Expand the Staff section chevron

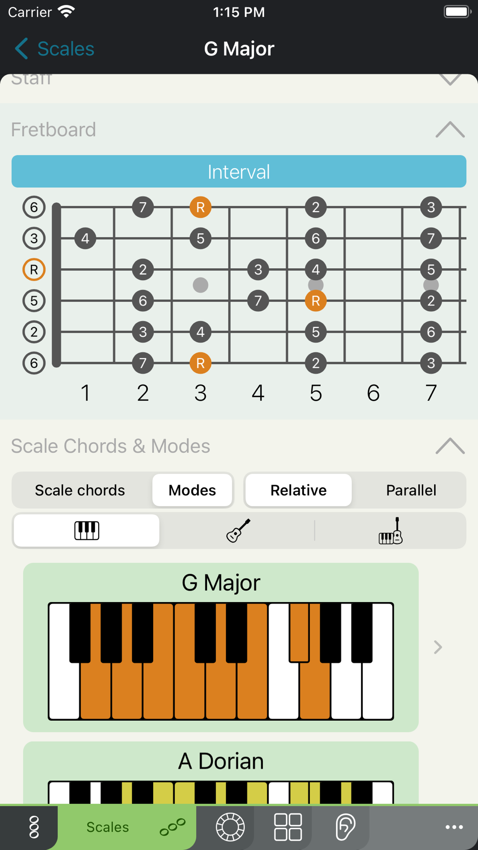pos(450,80)
